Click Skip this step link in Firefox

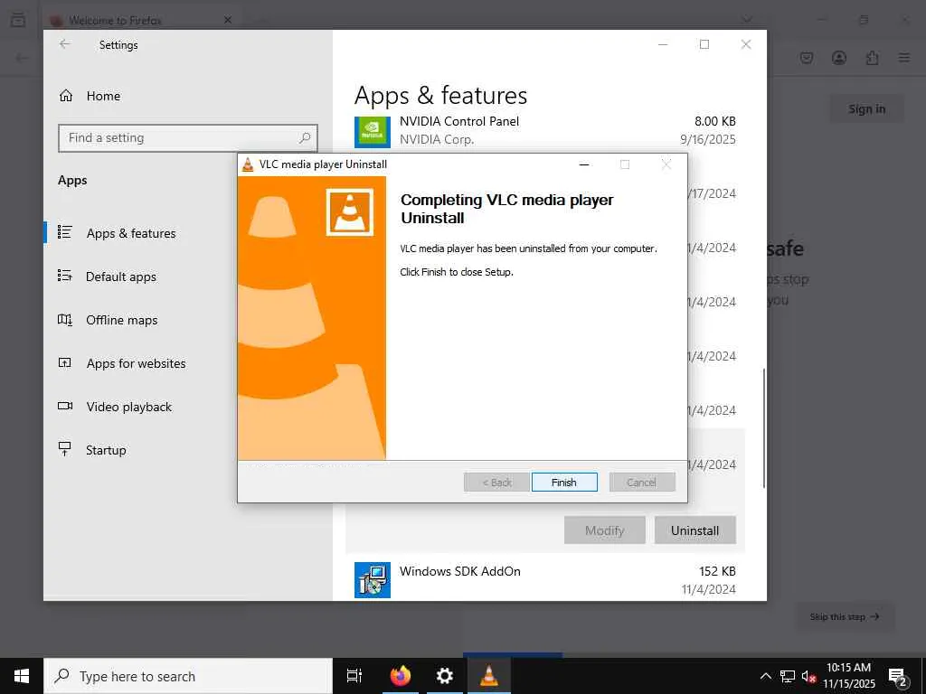tap(845, 616)
